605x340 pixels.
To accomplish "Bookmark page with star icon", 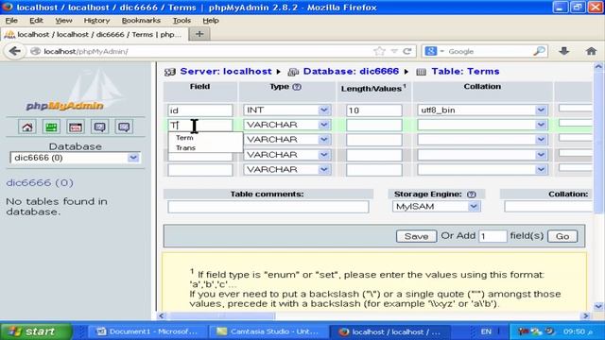I will (x=380, y=51).
